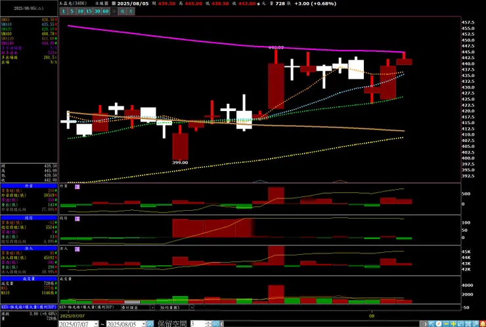The image size is (486, 327).
Task: Click the SMA5 legend row
Action: click(29, 19)
